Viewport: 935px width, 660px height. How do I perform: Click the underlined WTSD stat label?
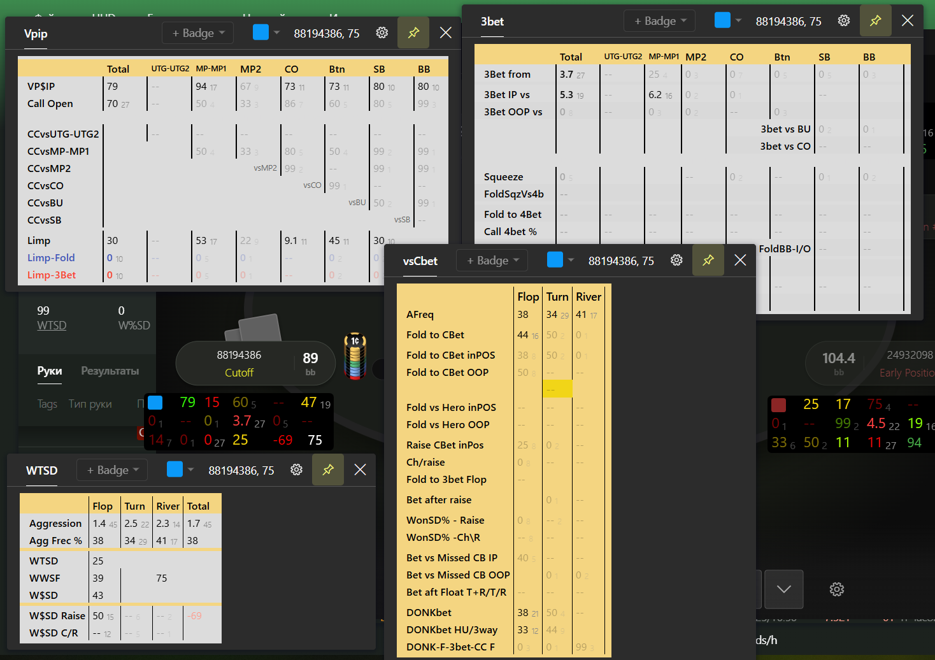point(52,326)
